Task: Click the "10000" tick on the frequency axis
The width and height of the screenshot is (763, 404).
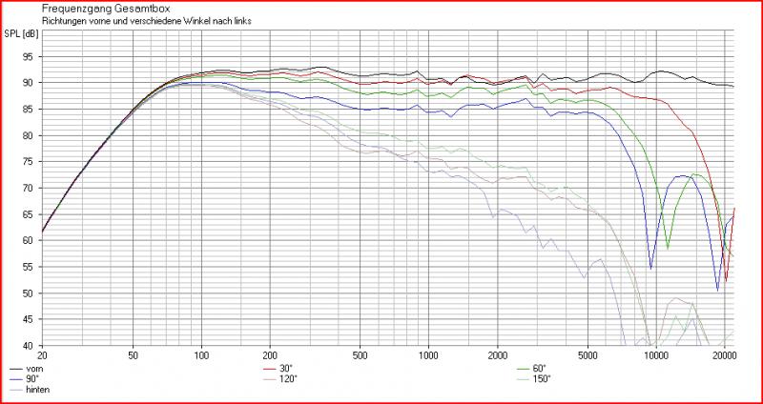Action: pyautogui.click(x=656, y=355)
